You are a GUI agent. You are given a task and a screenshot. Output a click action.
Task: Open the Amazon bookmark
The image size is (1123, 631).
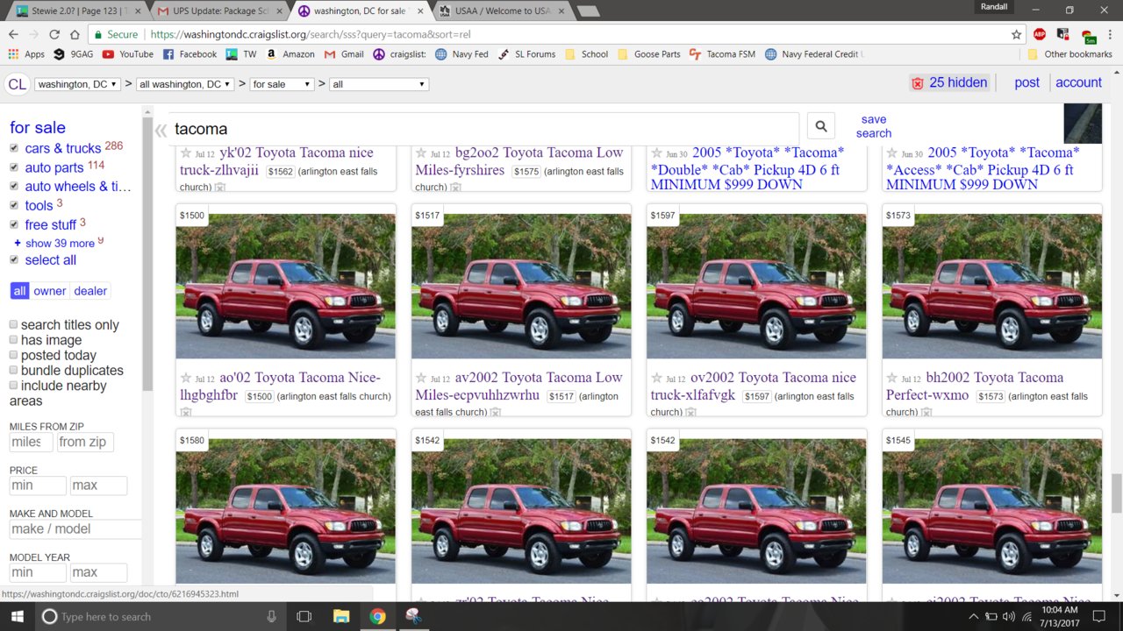290,54
